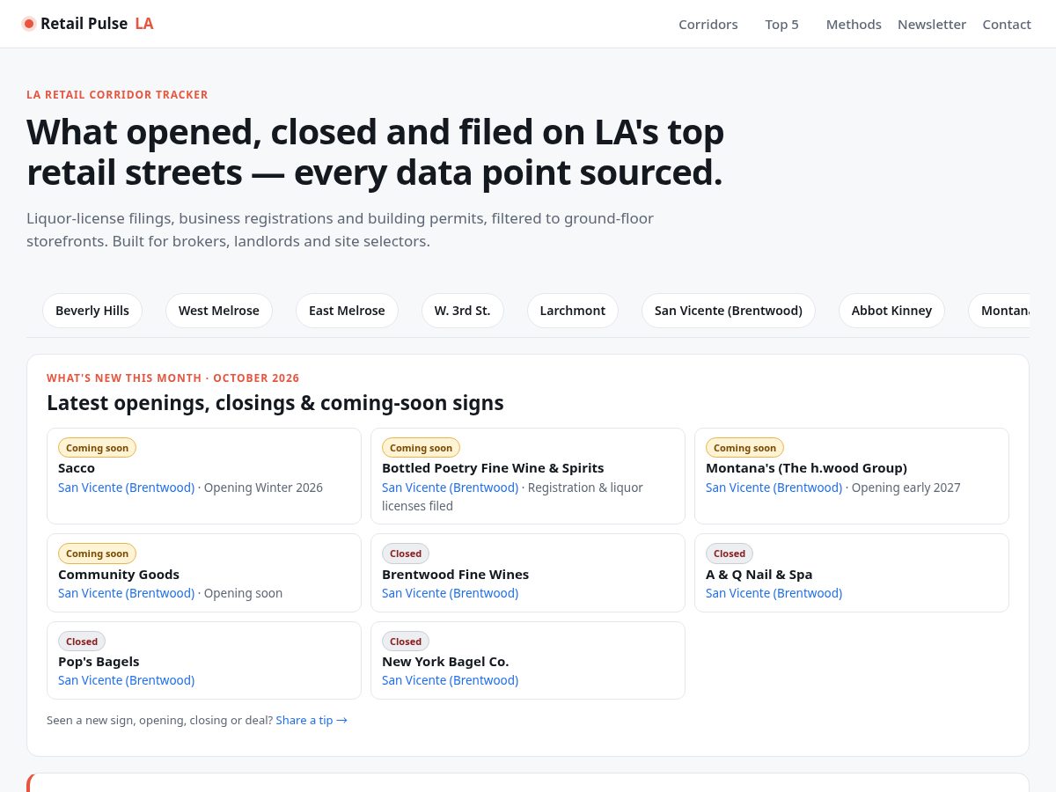Screen dimensions: 1056x792
Task: Click the Coming soon badge on Community Goods
Action: (97, 554)
